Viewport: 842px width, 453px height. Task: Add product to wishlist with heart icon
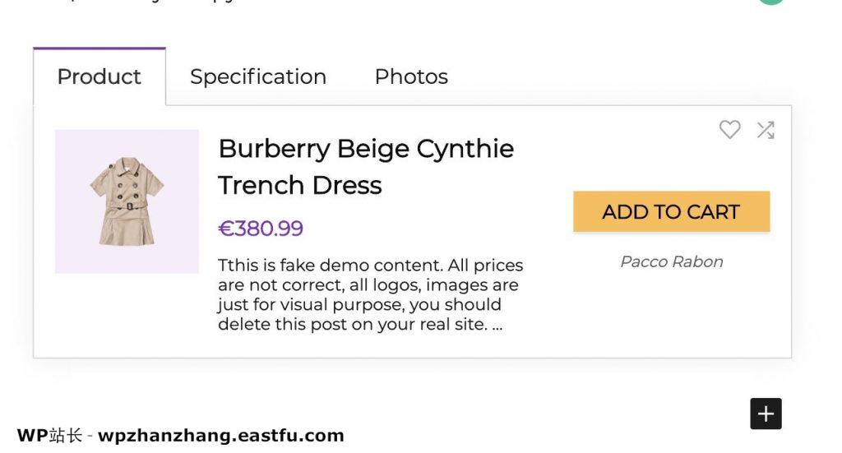(729, 129)
